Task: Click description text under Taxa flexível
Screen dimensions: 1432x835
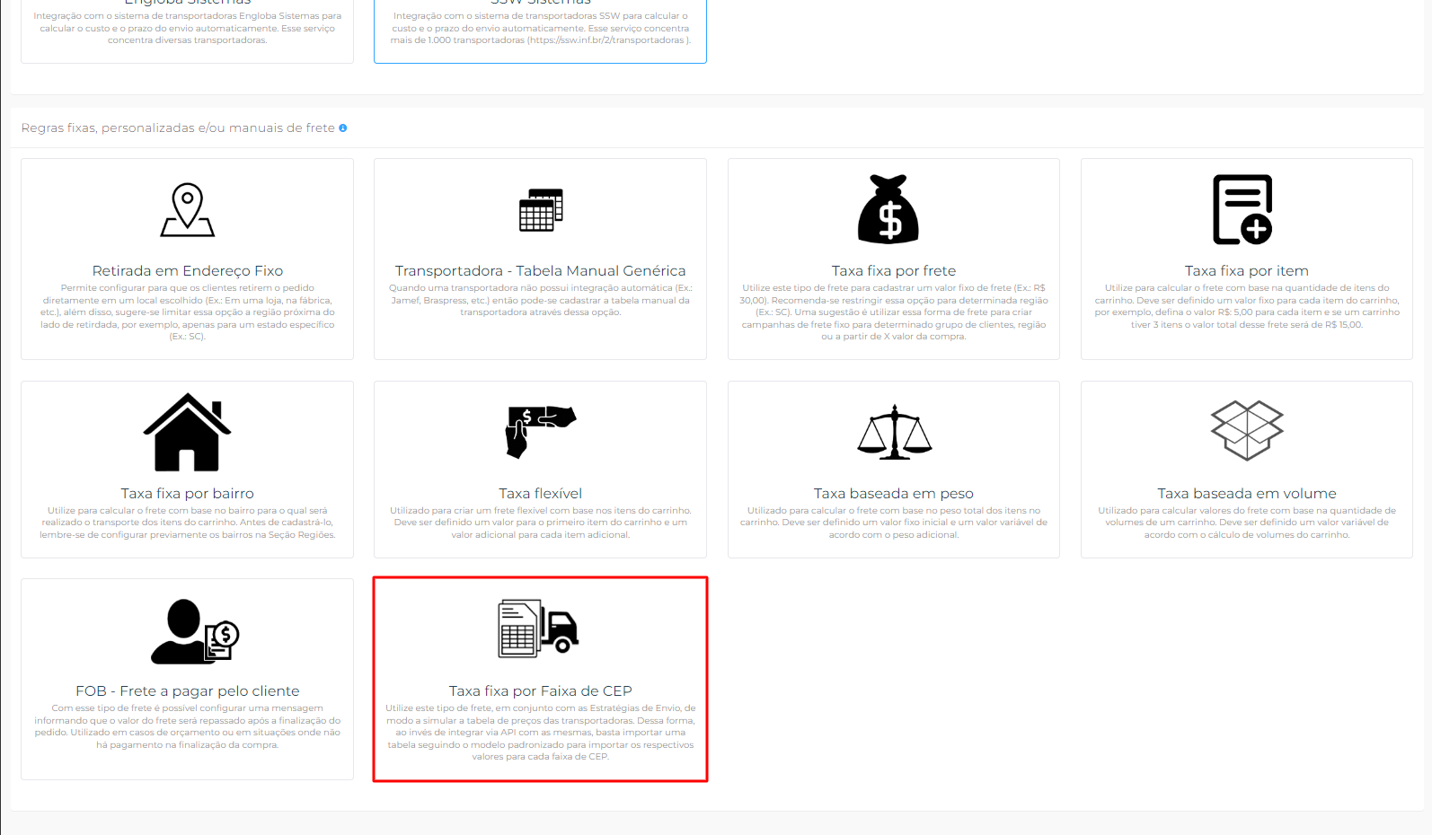Action: [x=541, y=523]
